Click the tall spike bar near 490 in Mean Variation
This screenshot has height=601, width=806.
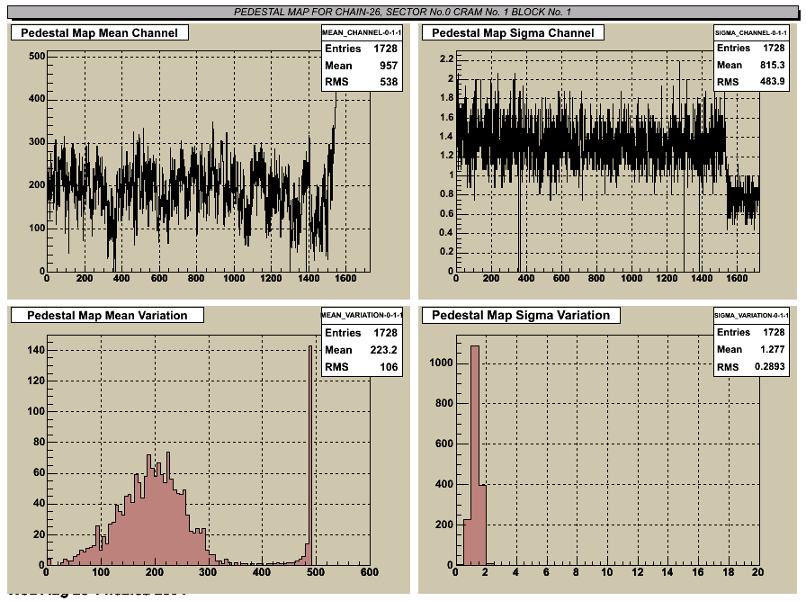[x=310, y=455]
